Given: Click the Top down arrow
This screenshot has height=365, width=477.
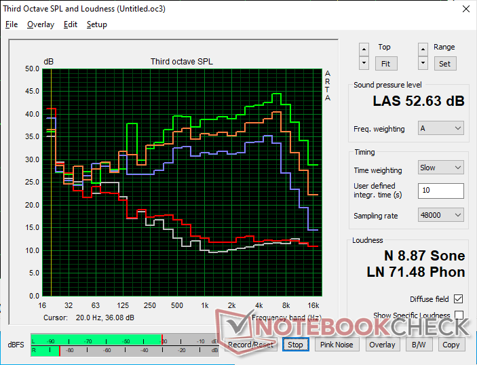Looking at the screenshot, I should coord(364,63).
